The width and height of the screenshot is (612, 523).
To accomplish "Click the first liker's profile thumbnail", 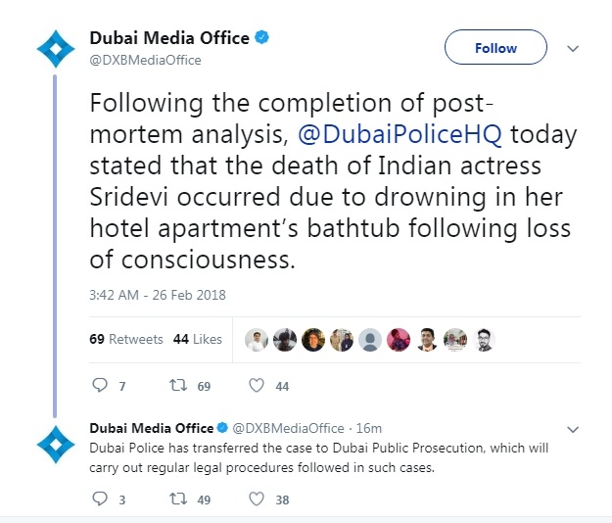I will (x=257, y=340).
